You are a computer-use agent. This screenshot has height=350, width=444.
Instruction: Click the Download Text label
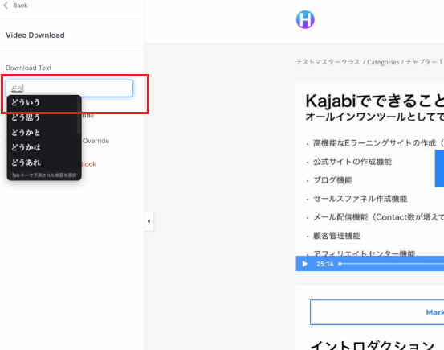point(28,68)
